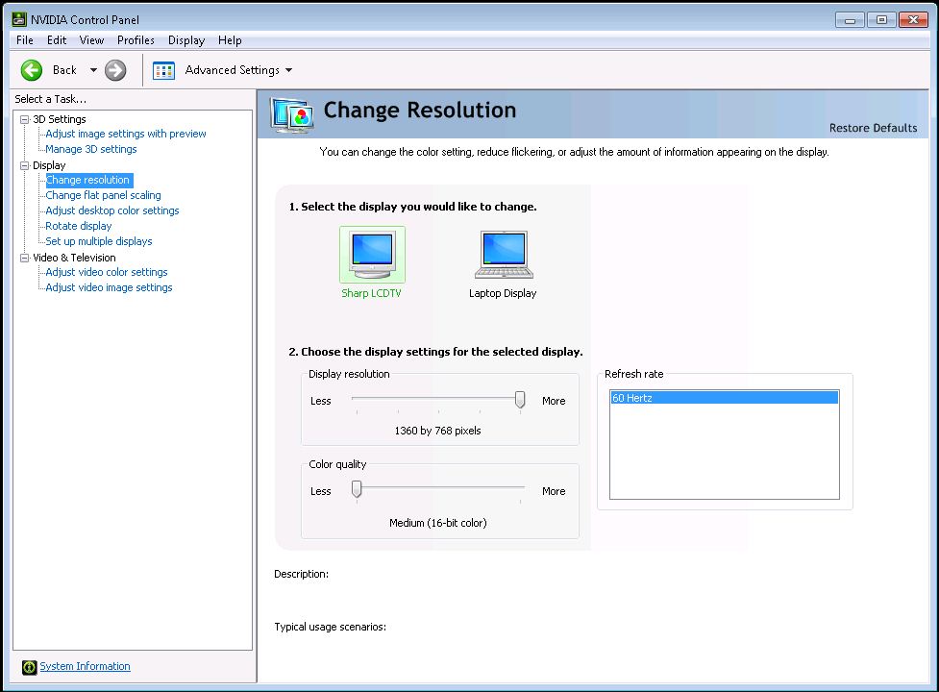The image size is (939, 692).
Task: Click the Advanced Settings grid icon
Action: pyautogui.click(x=163, y=70)
